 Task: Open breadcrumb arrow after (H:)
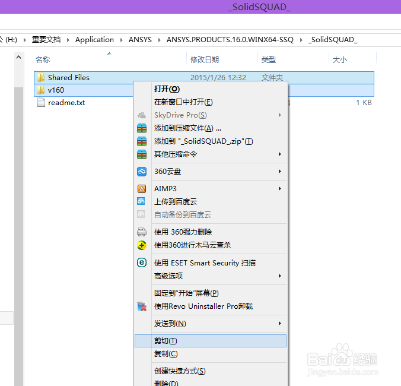pyautogui.click(x=24, y=40)
